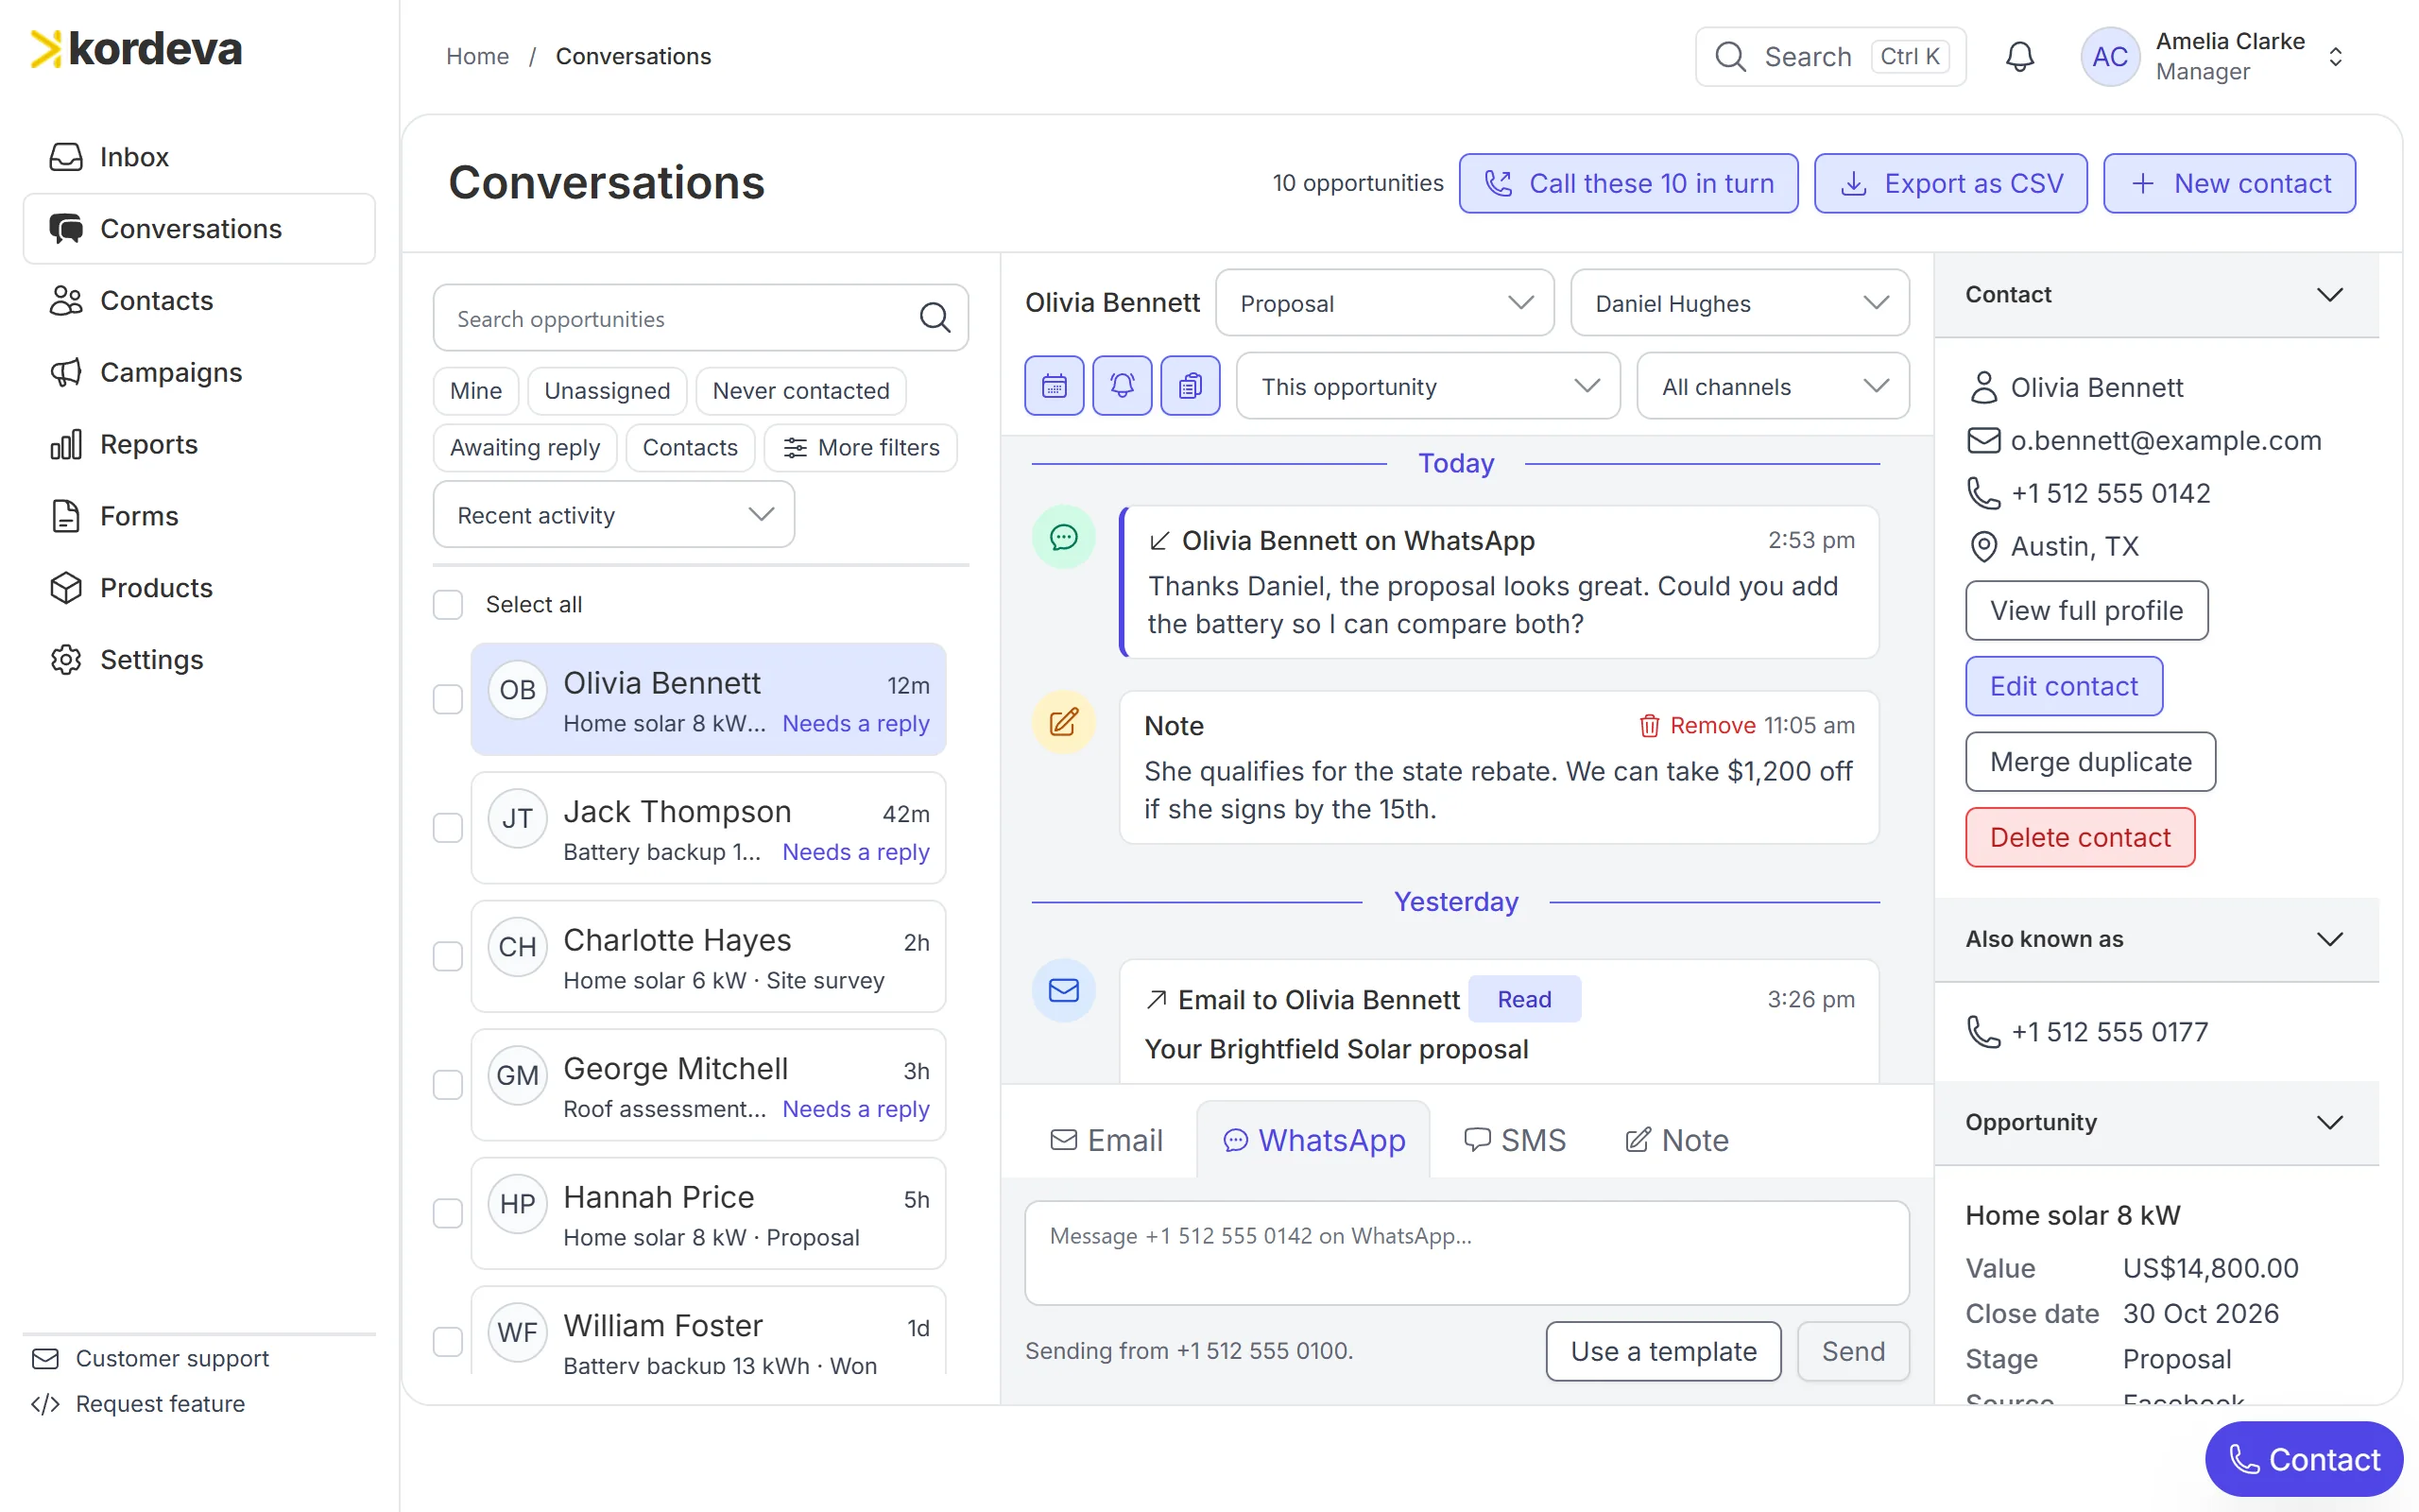The height and width of the screenshot is (1512, 2419).
Task: Click the AC user avatar
Action: pos(2109,57)
